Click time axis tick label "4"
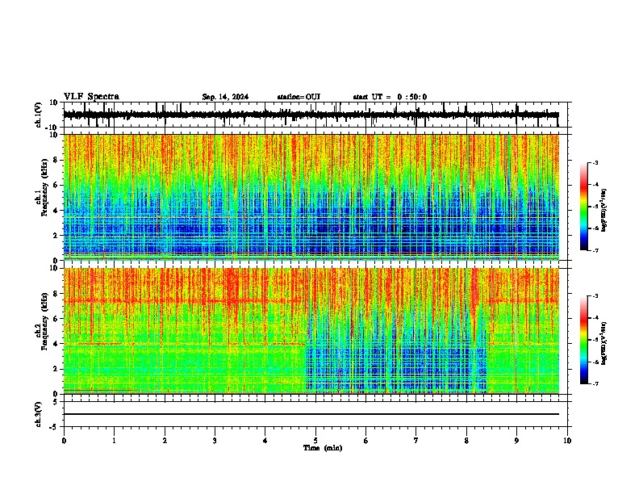Screen dimensions: 639x494 (265, 441)
